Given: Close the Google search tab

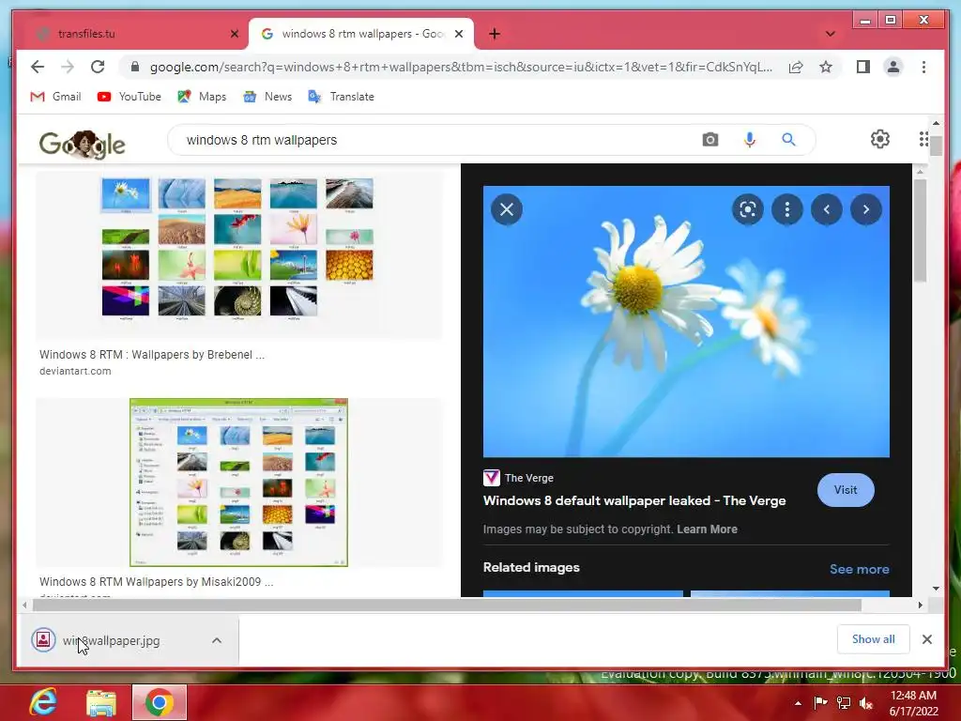Looking at the screenshot, I should 458,34.
